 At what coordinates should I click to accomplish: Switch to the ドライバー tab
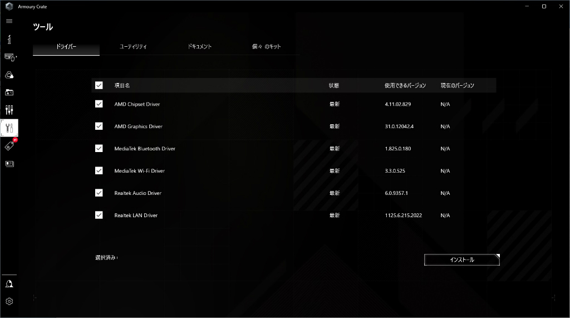(x=66, y=47)
